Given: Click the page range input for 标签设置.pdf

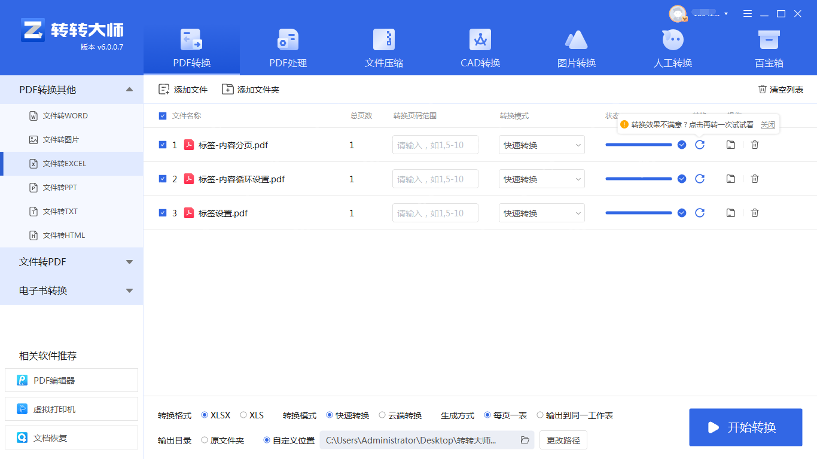Looking at the screenshot, I should click(x=435, y=213).
